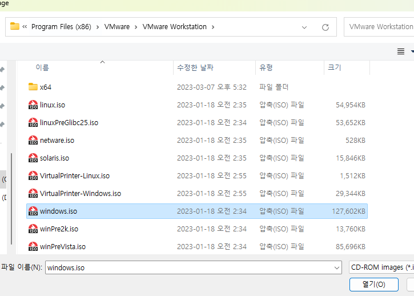Screen dimensions: 414x296
Task: Refresh the current folder view
Action: pos(325,27)
